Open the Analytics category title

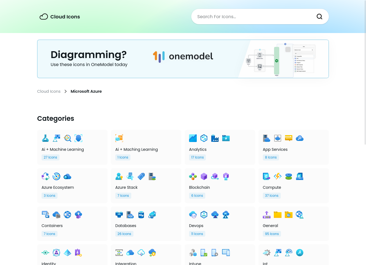pyautogui.click(x=198, y=149)
